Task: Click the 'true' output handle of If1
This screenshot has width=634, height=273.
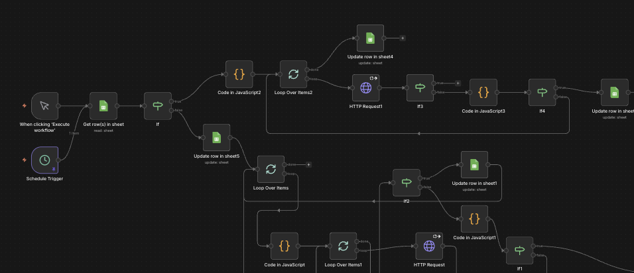Action: point(533,246)
